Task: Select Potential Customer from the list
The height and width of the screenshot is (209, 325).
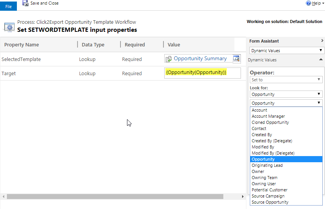Action: coord(269,190)
